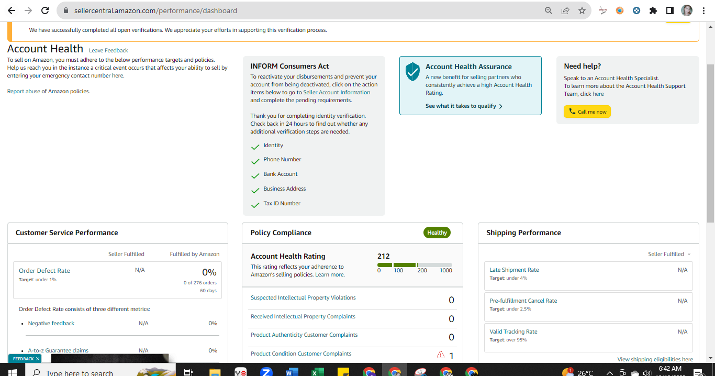This screenshot has height=376, width=715.
Task: Open the zoom magnifier in address bar
Action: pyautogui.click(x=549, y=10)
